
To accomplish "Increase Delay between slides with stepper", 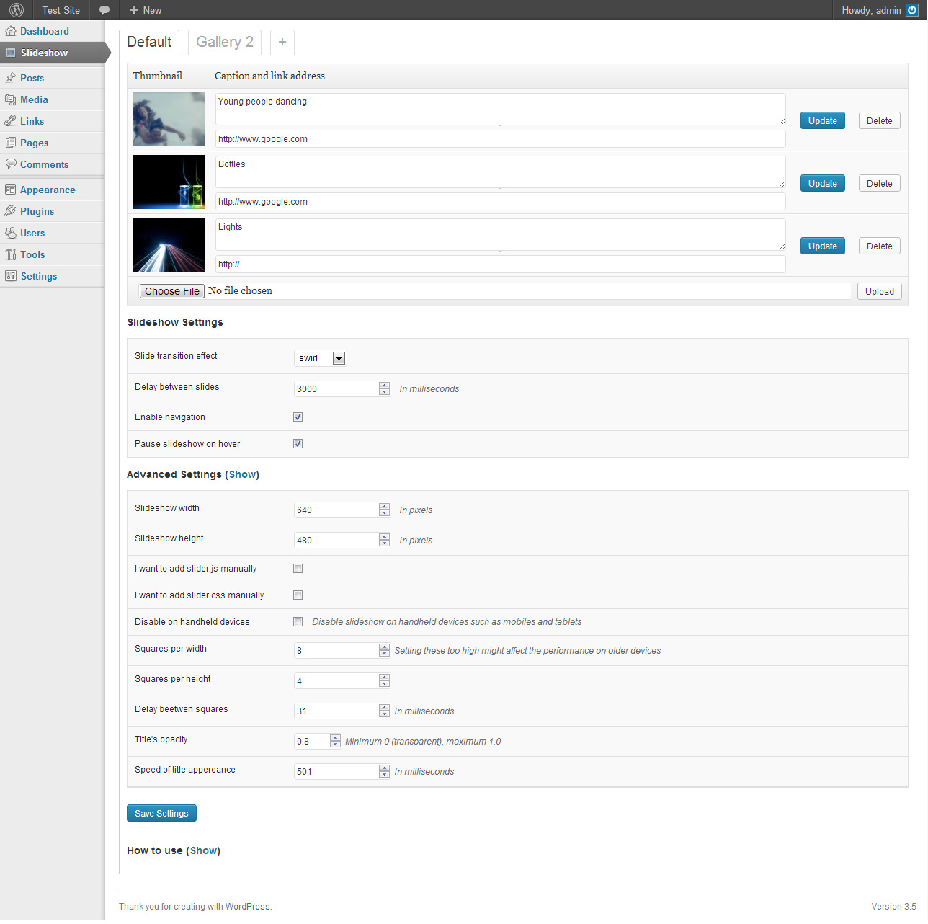I will (385, 385).
